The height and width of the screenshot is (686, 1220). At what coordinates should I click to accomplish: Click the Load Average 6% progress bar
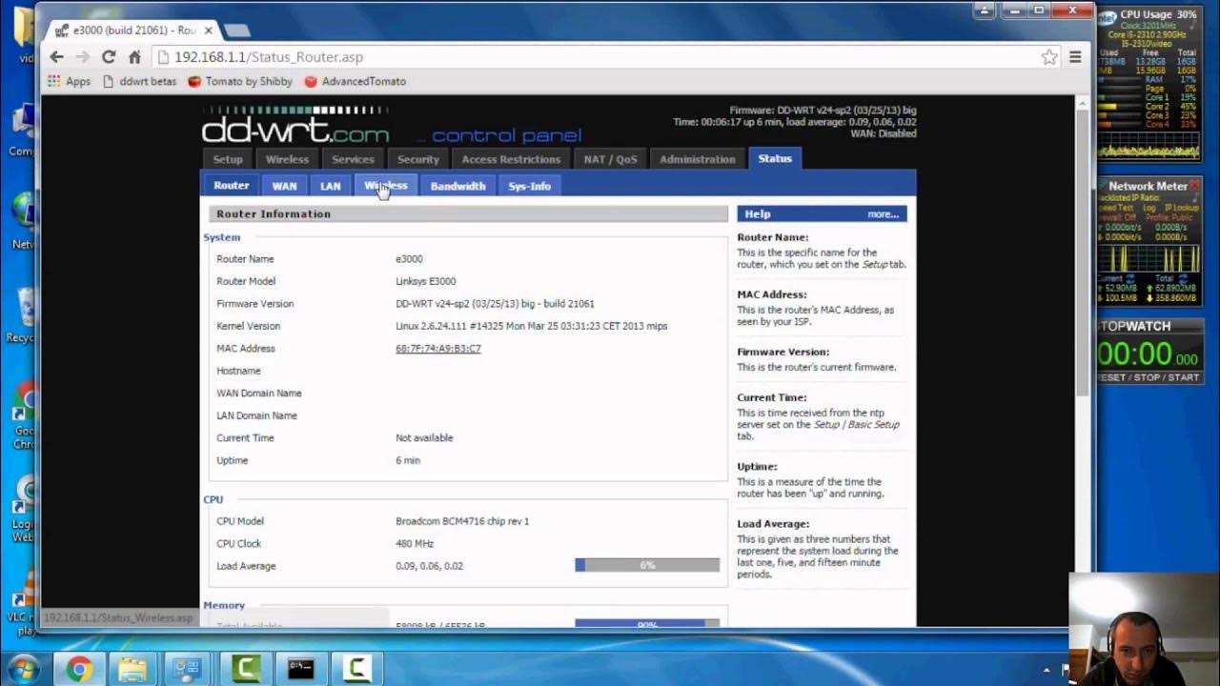pyautogui.click(x=647, y=566)
